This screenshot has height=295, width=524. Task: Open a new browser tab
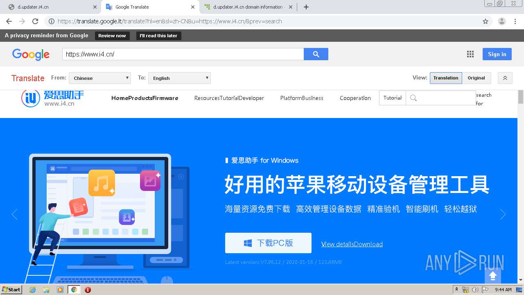[306, 7]
